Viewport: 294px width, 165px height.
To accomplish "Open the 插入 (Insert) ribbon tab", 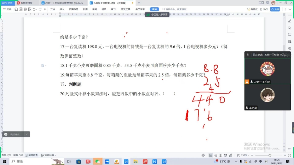I will tap(62, 9).
